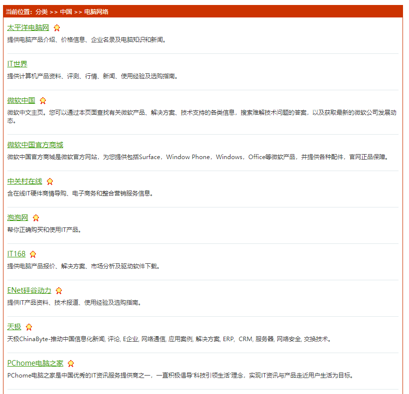409x394 pixels.
Task: Click description '含在线IT硬件商情导购、电子商务和整合营销服务信息。'
Action: [x=80, y=194]
